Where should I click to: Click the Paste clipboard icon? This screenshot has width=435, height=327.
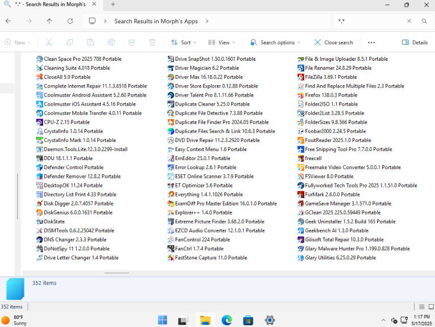(x=90, y=43)
